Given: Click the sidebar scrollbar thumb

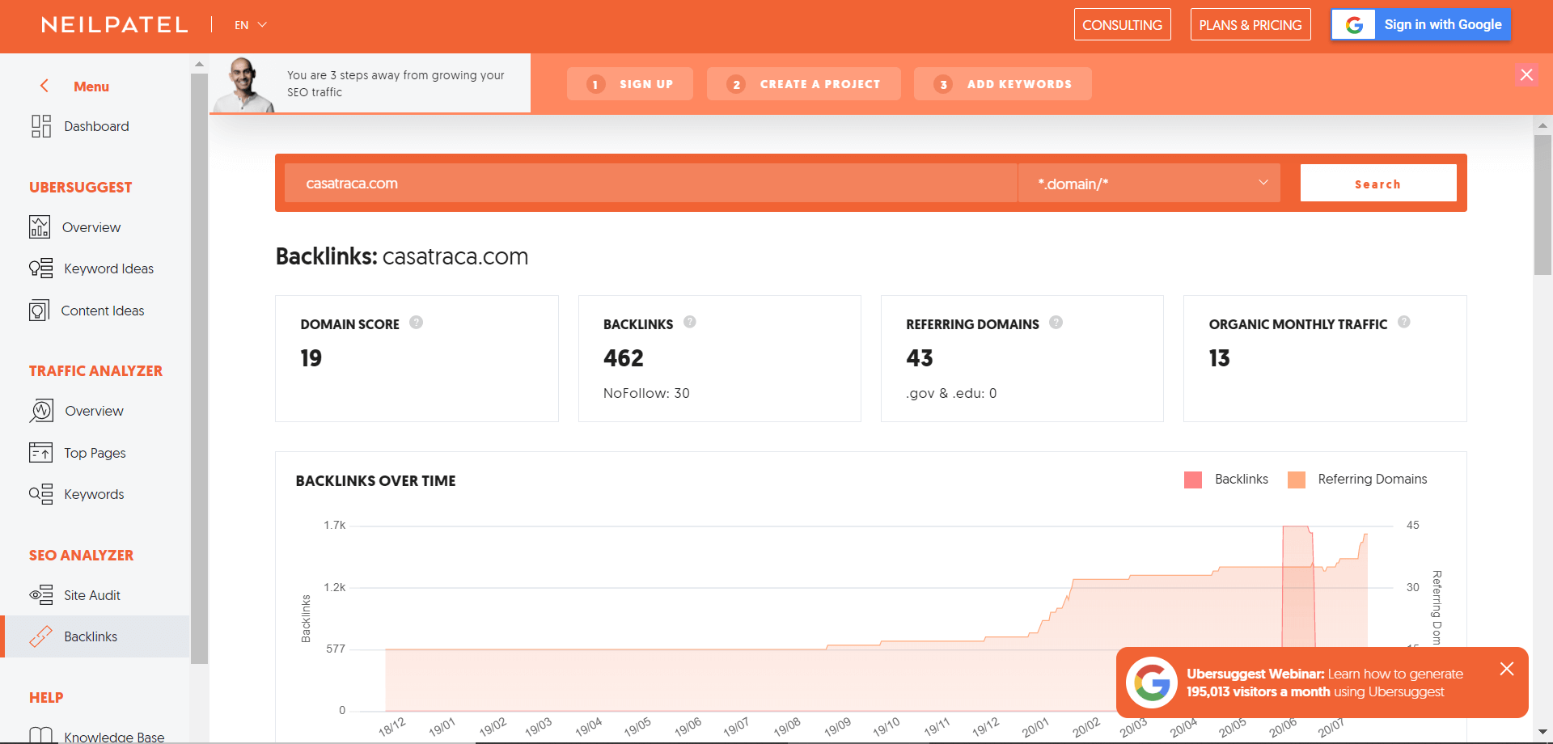Looking at the screenshot, I should tap(199, 368).
